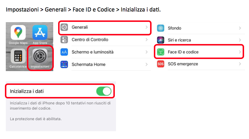Open the Schermata Home menu entry
249x139 pixels.
point(106,64)
